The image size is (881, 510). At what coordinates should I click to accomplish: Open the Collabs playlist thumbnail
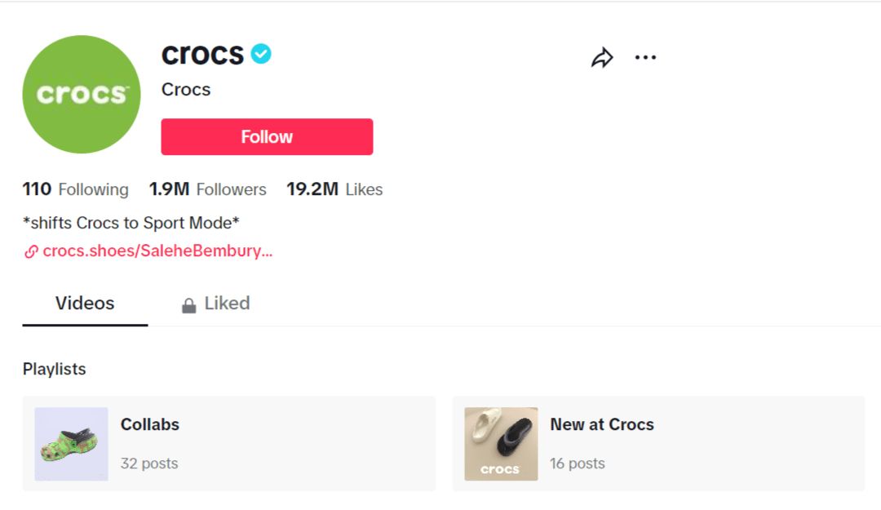pos(72,444)
